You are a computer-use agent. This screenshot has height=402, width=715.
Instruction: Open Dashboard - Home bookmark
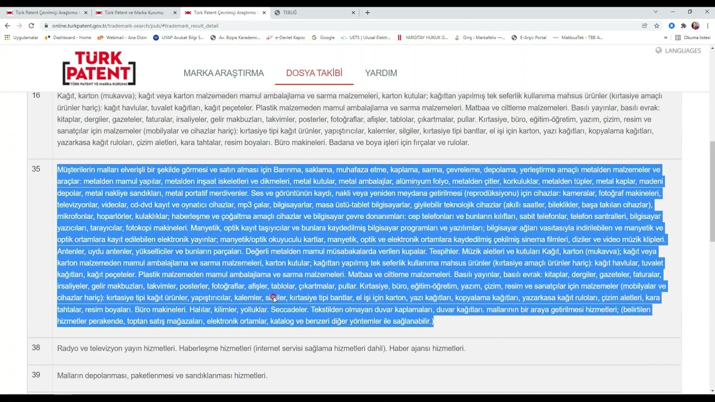pyautogui.click(x=68, y=37)
